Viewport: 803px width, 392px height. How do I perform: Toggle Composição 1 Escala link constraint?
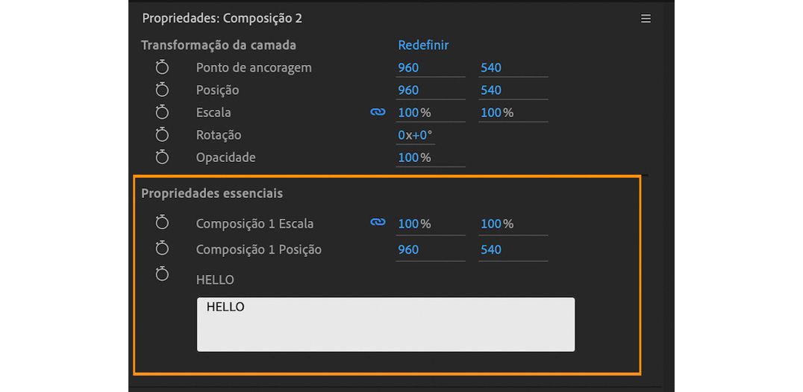(x=378, y=223)
